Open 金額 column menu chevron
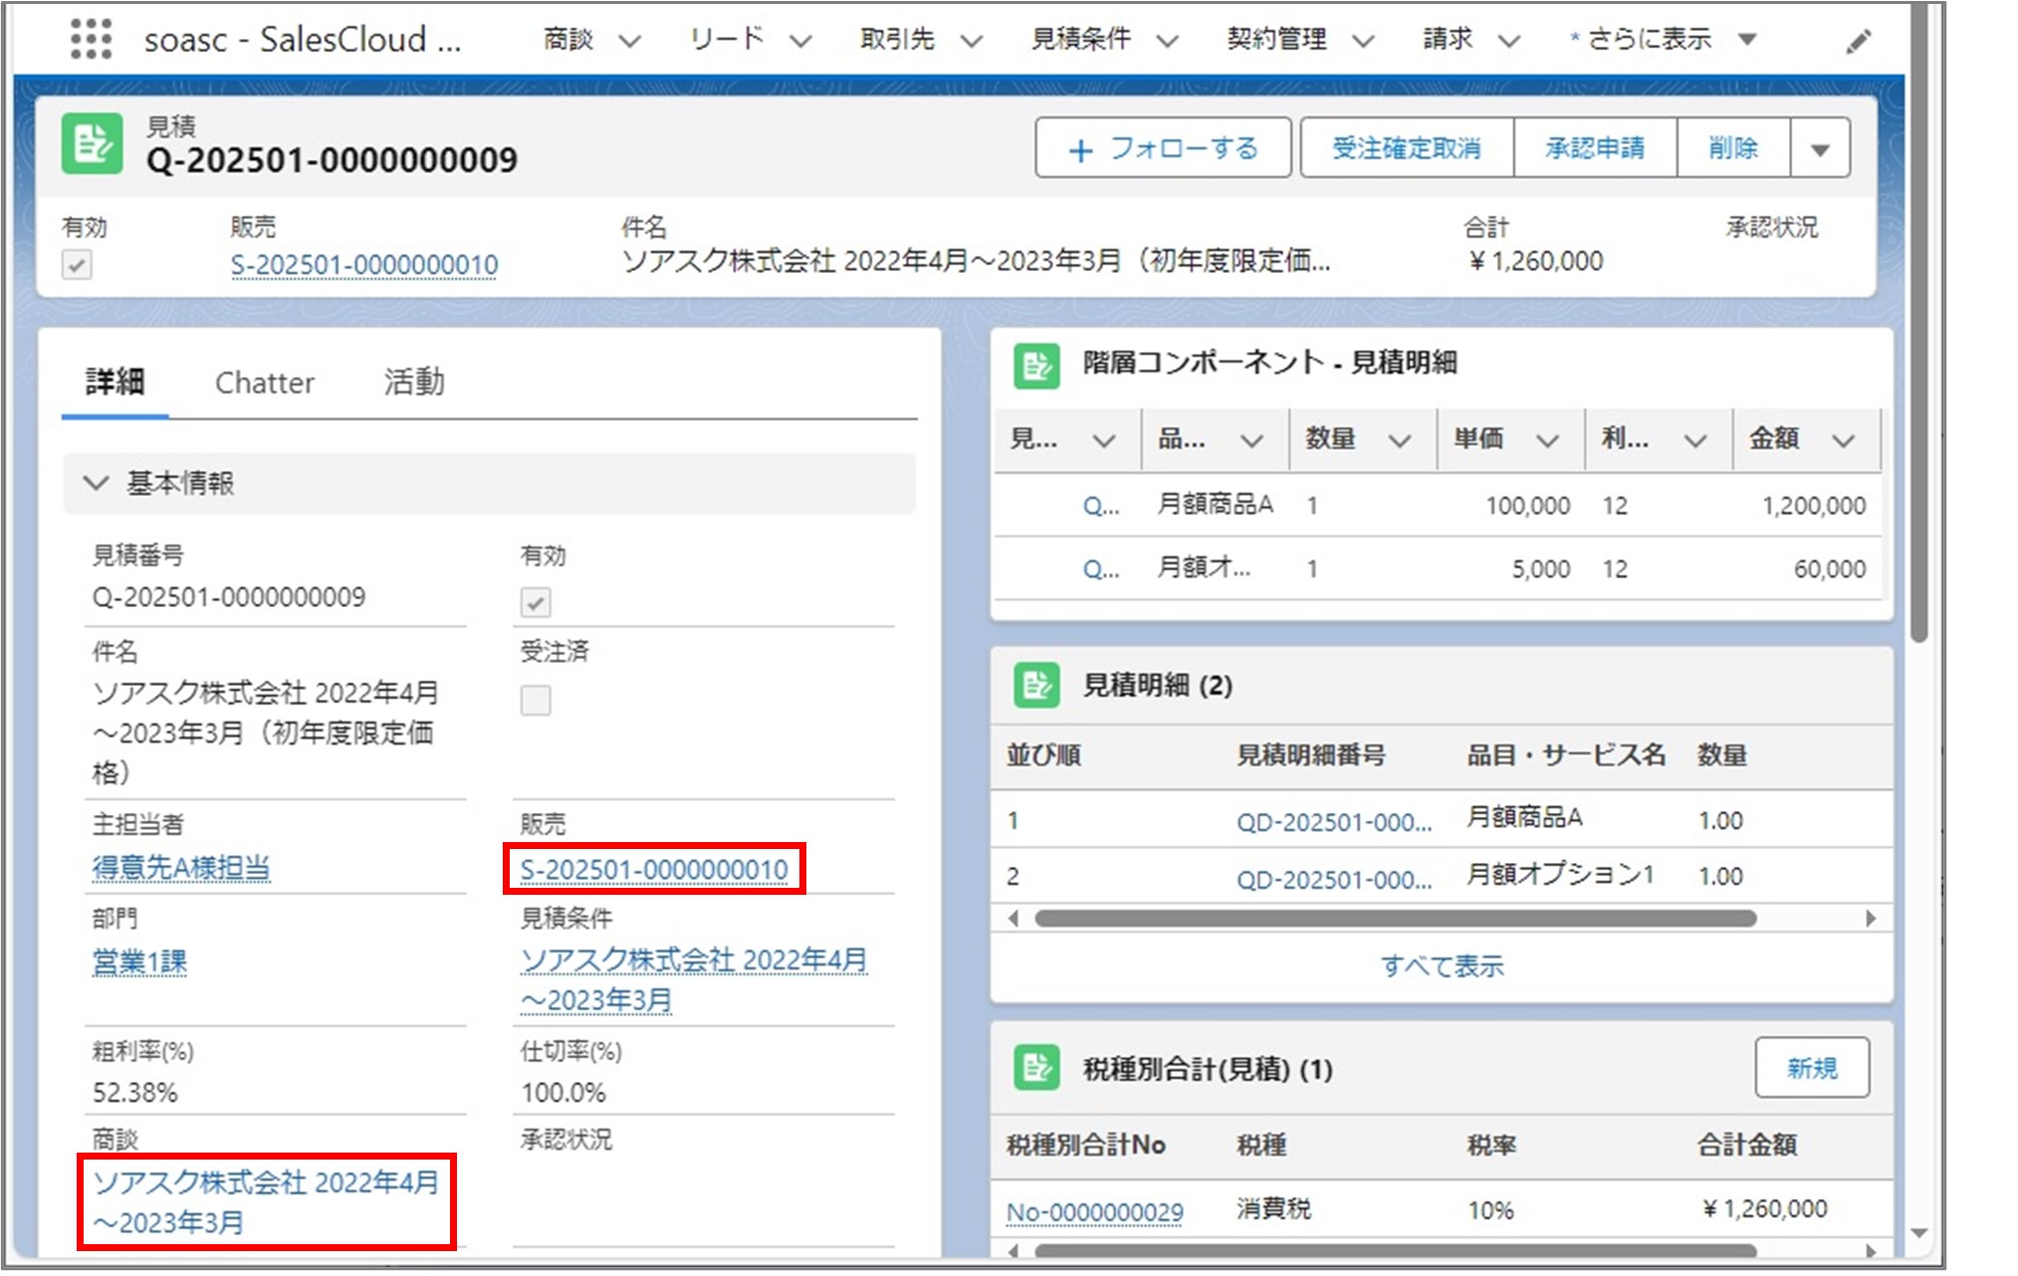The height and width of the screenshot is (1276, 2018). pyautogui.click(x=1843, y=441)
